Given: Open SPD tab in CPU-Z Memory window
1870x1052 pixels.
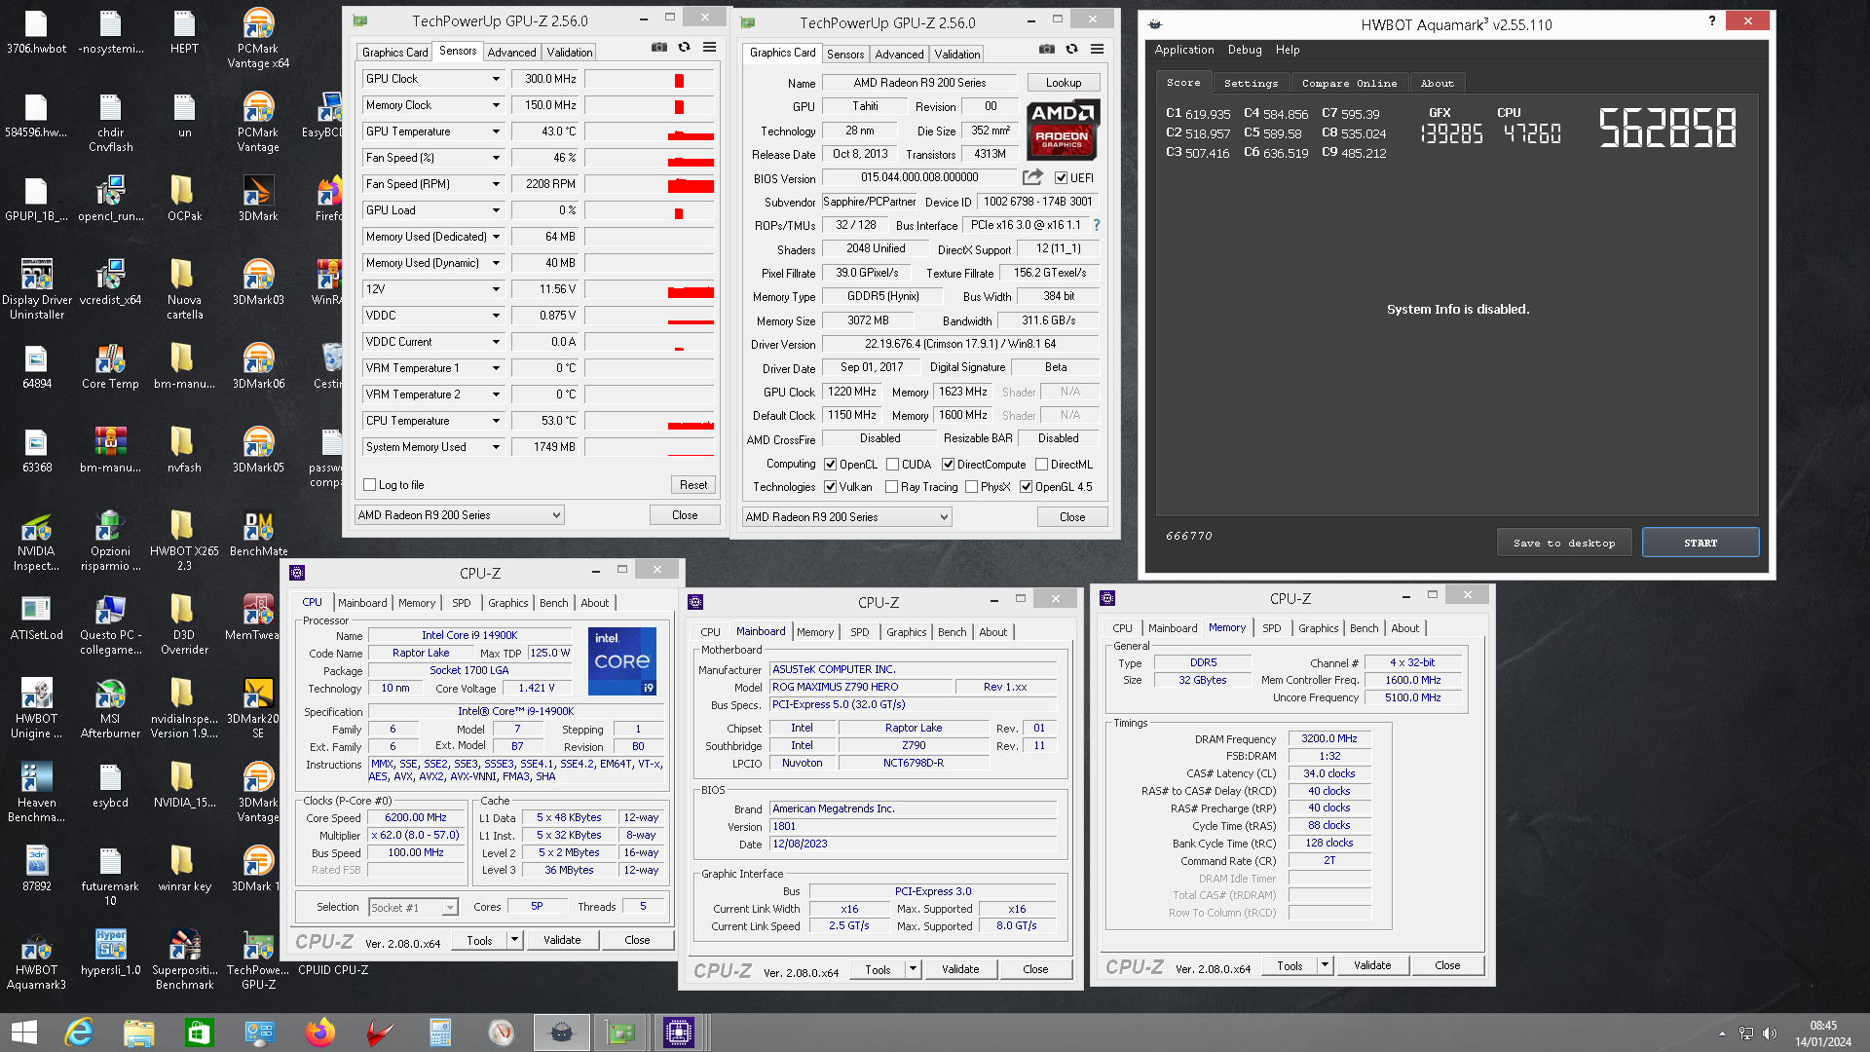Looking at the screenshot, I should tap(1271, 628).
